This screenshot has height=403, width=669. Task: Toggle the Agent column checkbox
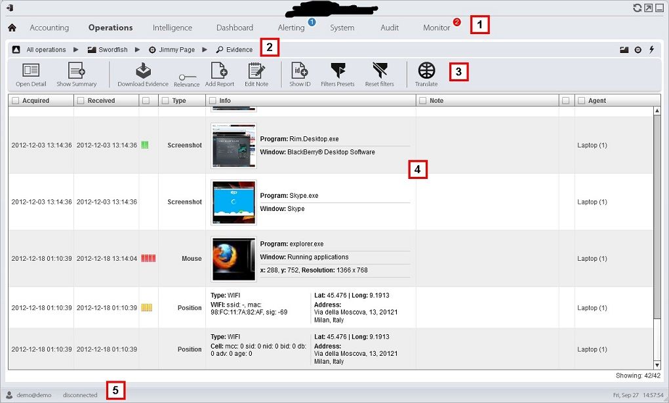coord(581,101)
